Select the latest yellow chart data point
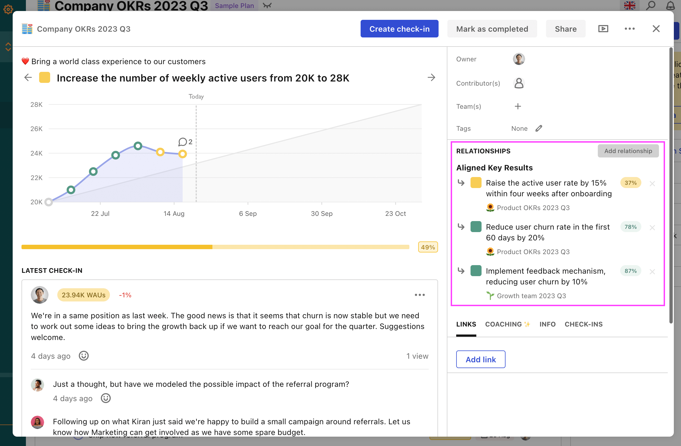Image resolution: width=681 pixels, height=446 pixels. 183,154
